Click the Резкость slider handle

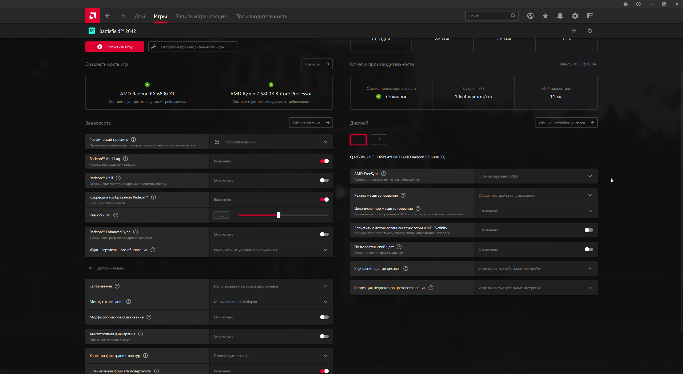pos(279,215)
